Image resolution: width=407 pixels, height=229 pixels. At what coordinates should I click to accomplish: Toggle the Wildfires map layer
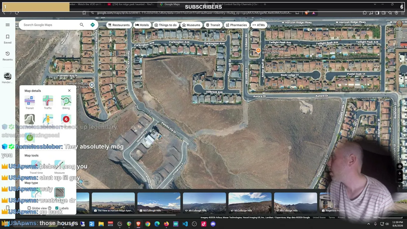(66, 121)
